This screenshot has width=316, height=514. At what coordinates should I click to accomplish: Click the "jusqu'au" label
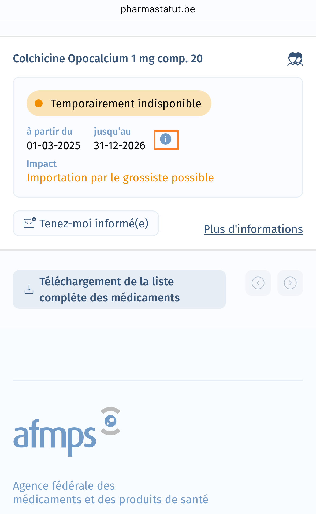[x=112, y=132]
